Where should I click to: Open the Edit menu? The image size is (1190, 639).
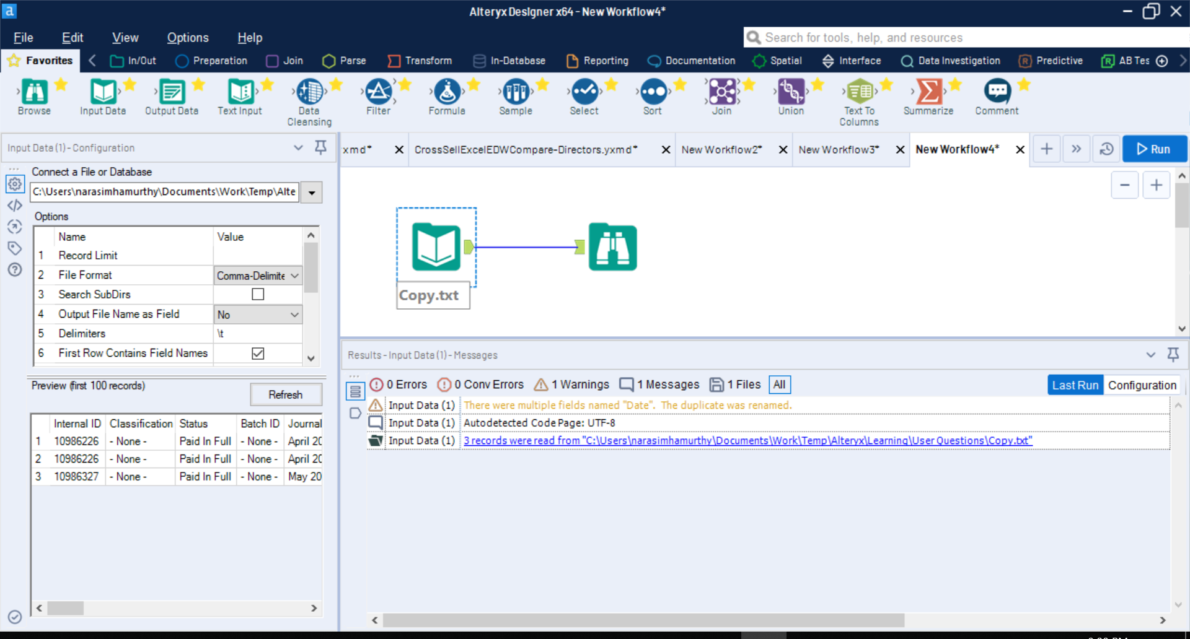73,38
